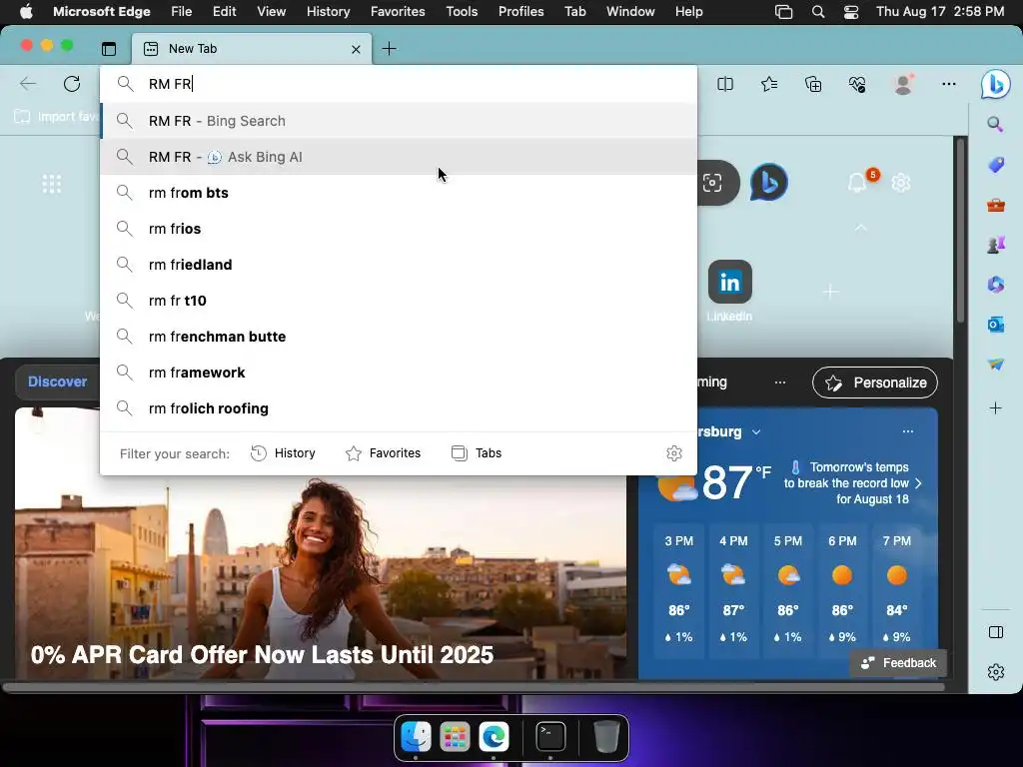Open the Tools menu
1023x767 pixels.
[462, 12]
